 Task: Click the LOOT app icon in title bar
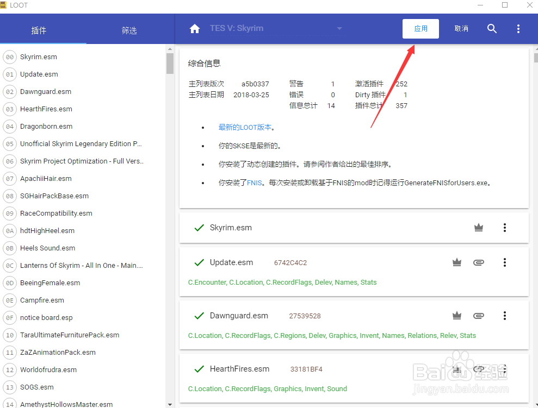[x=3, y=5]
